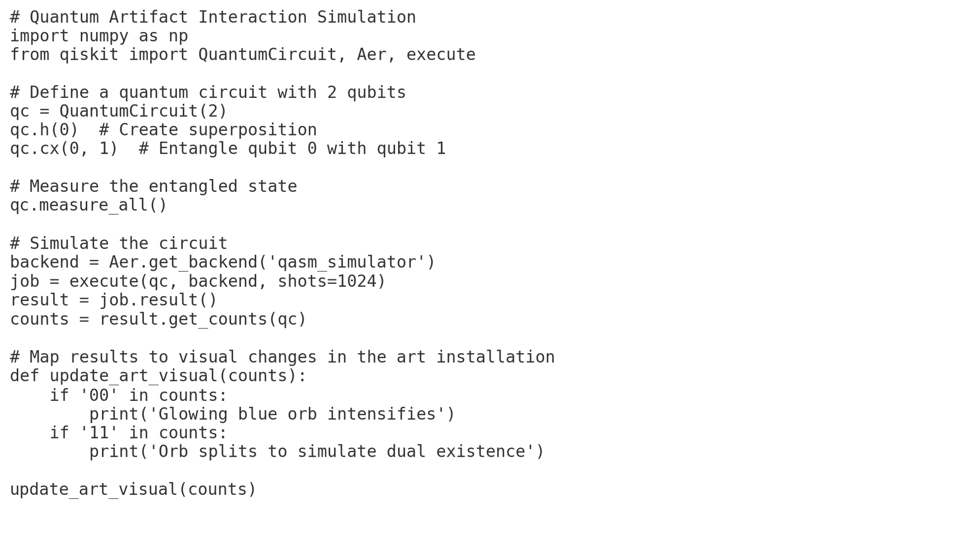Click the 'Quantum Artifact Interaction Simulation' title comment

(x=213, y=17)
